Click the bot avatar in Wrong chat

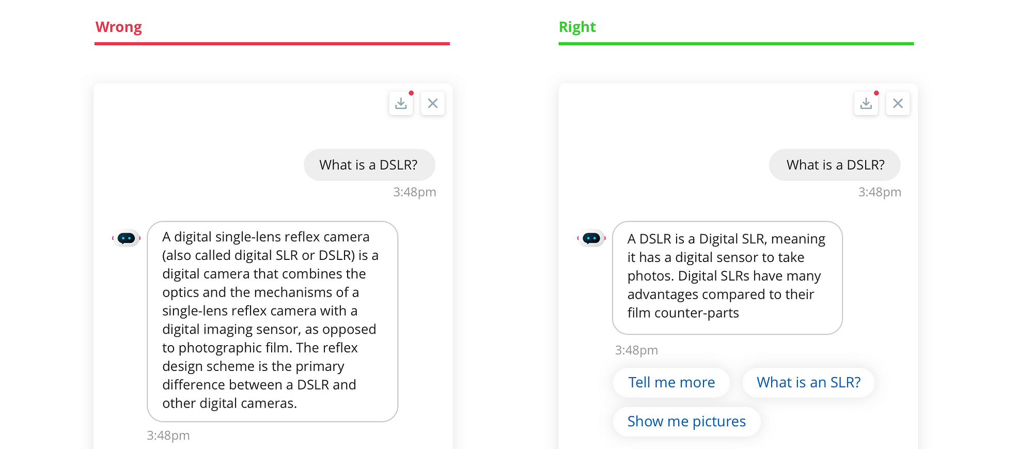point(126,238)
